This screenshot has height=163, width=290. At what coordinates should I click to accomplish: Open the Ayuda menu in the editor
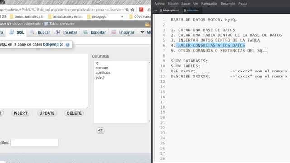pos(243,4)
